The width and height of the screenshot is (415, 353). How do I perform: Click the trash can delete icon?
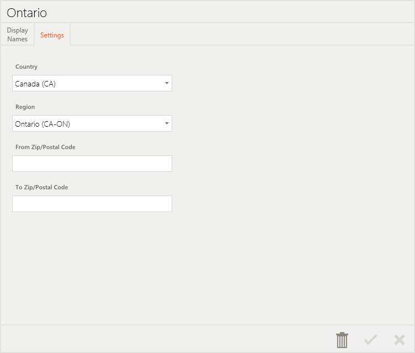pyautogui.click(x=342, y=340)
